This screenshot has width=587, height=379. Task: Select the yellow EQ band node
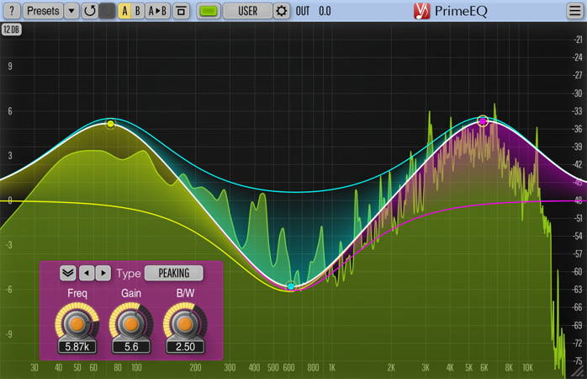(110, 124)
